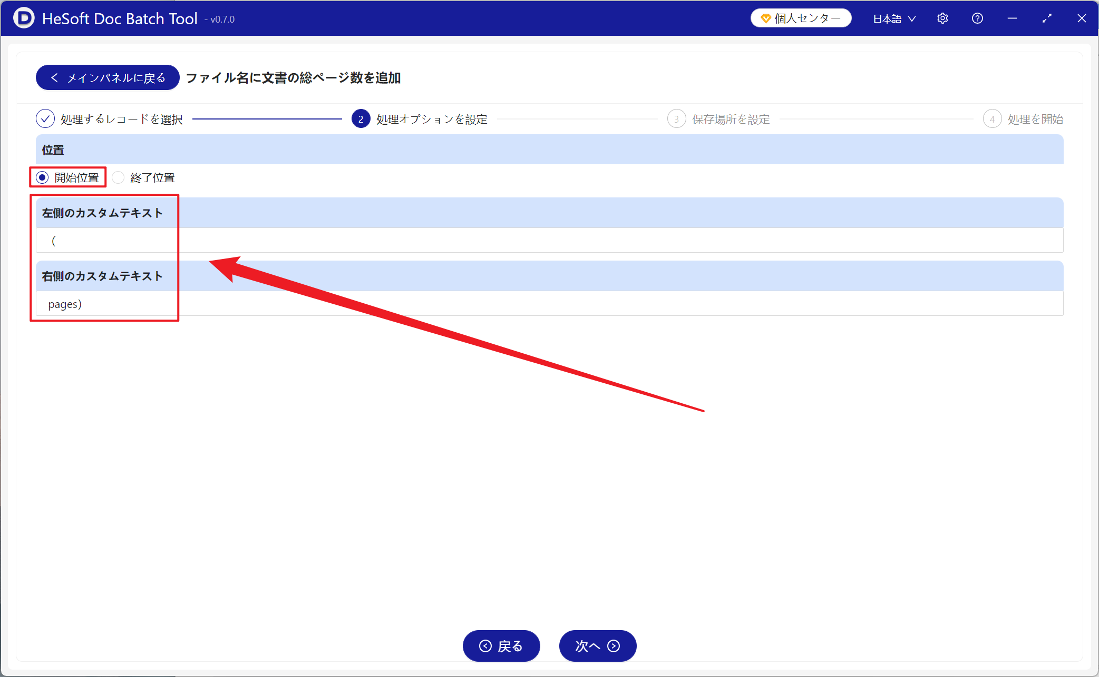The image size is (1099, 677).
Task: Select step 2 処理オプションを設定
Action: (x=420, y=119)
